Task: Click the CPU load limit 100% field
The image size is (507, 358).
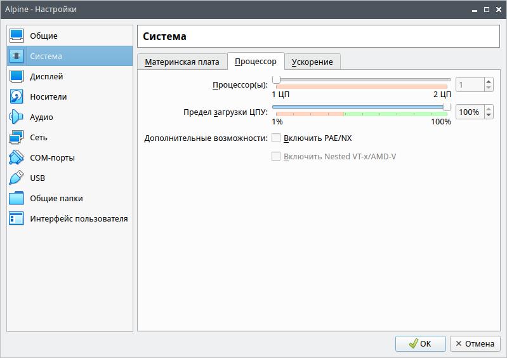Action: click(470, 112)
